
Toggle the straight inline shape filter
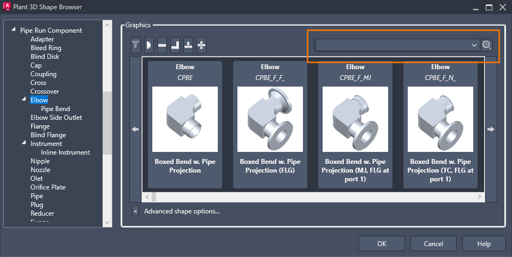162,45
